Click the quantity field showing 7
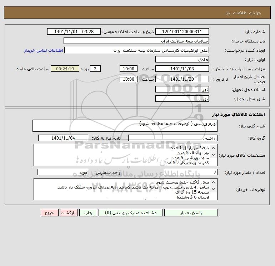The image size is (275, 266). pos(191,172)
